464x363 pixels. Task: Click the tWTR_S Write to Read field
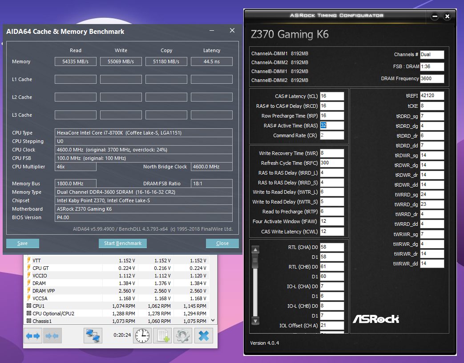point(332,202)
